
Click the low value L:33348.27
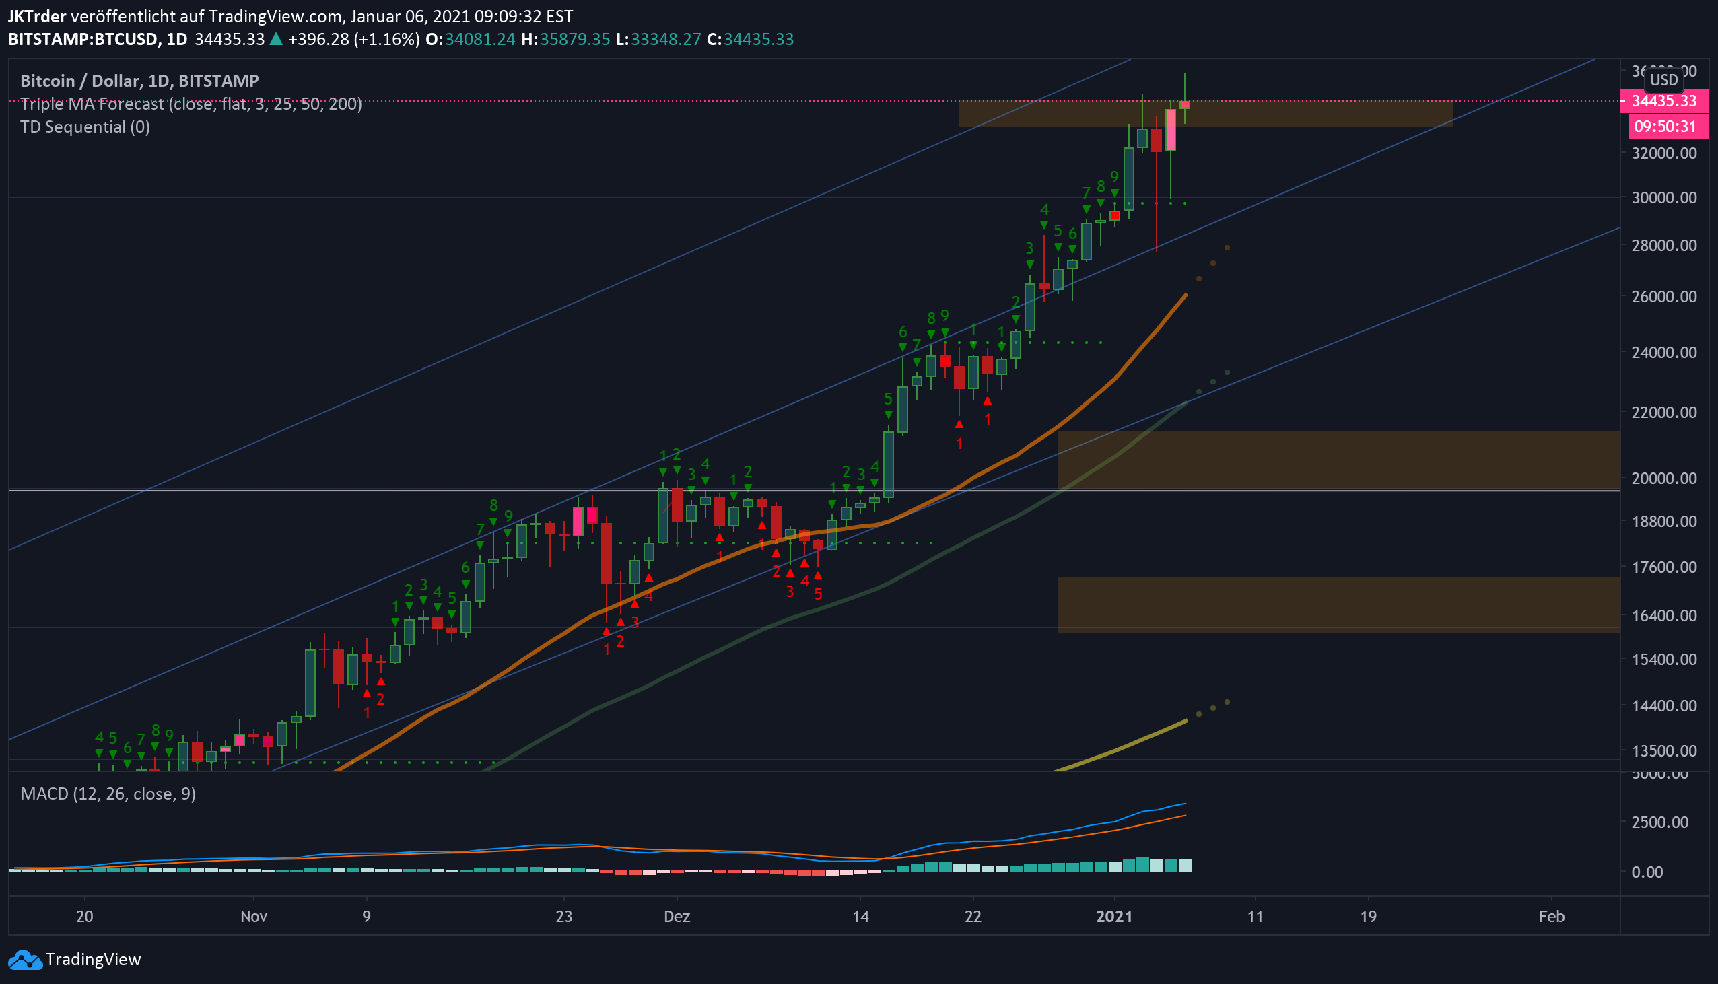click(659, 39)
